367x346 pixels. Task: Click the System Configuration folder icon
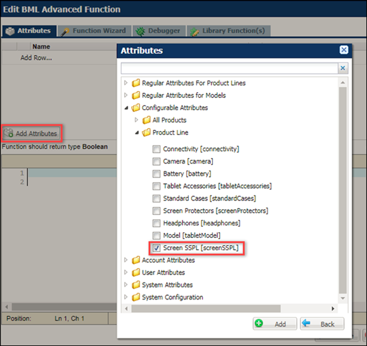(135, 297)
